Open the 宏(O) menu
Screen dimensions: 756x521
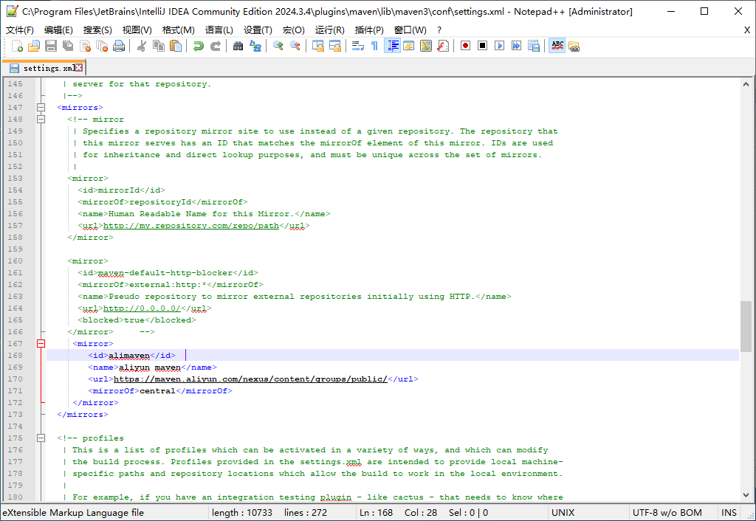tap(294, 30)
